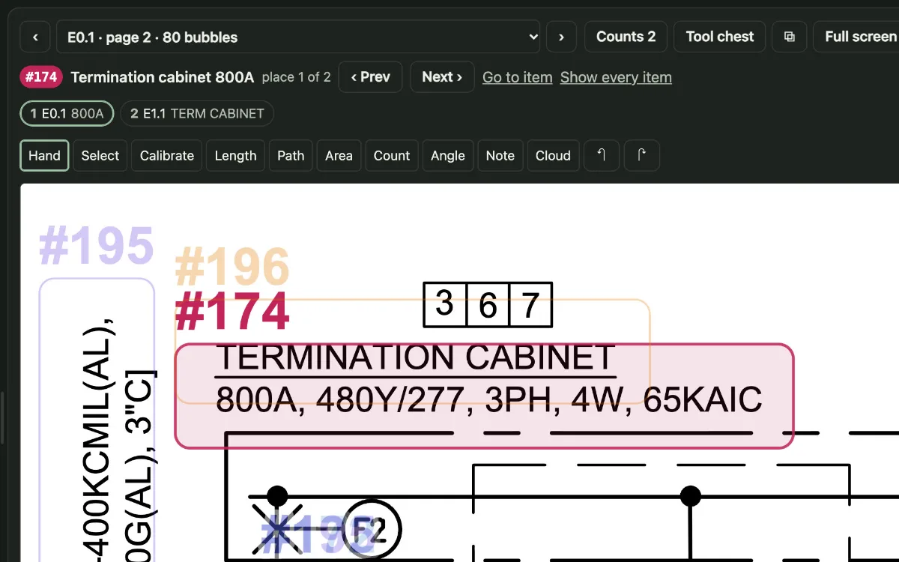The height and width of the screenshot is (562, 899).
Task: Click the pop-out window icon
Action: pos(789,37)
